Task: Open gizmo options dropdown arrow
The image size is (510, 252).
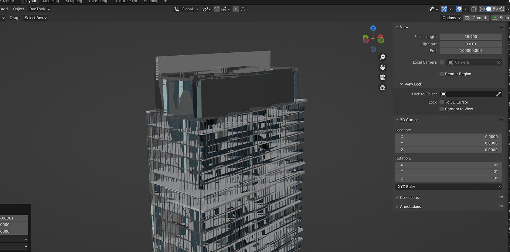Action: 450,9
